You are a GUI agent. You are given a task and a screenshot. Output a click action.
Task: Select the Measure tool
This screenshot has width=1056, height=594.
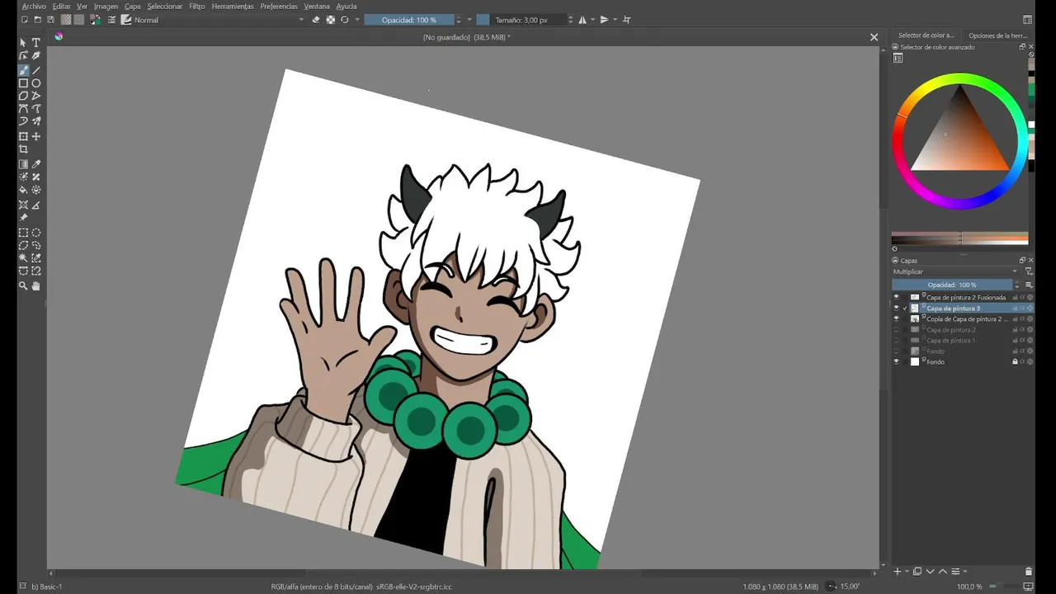[36, 205]
